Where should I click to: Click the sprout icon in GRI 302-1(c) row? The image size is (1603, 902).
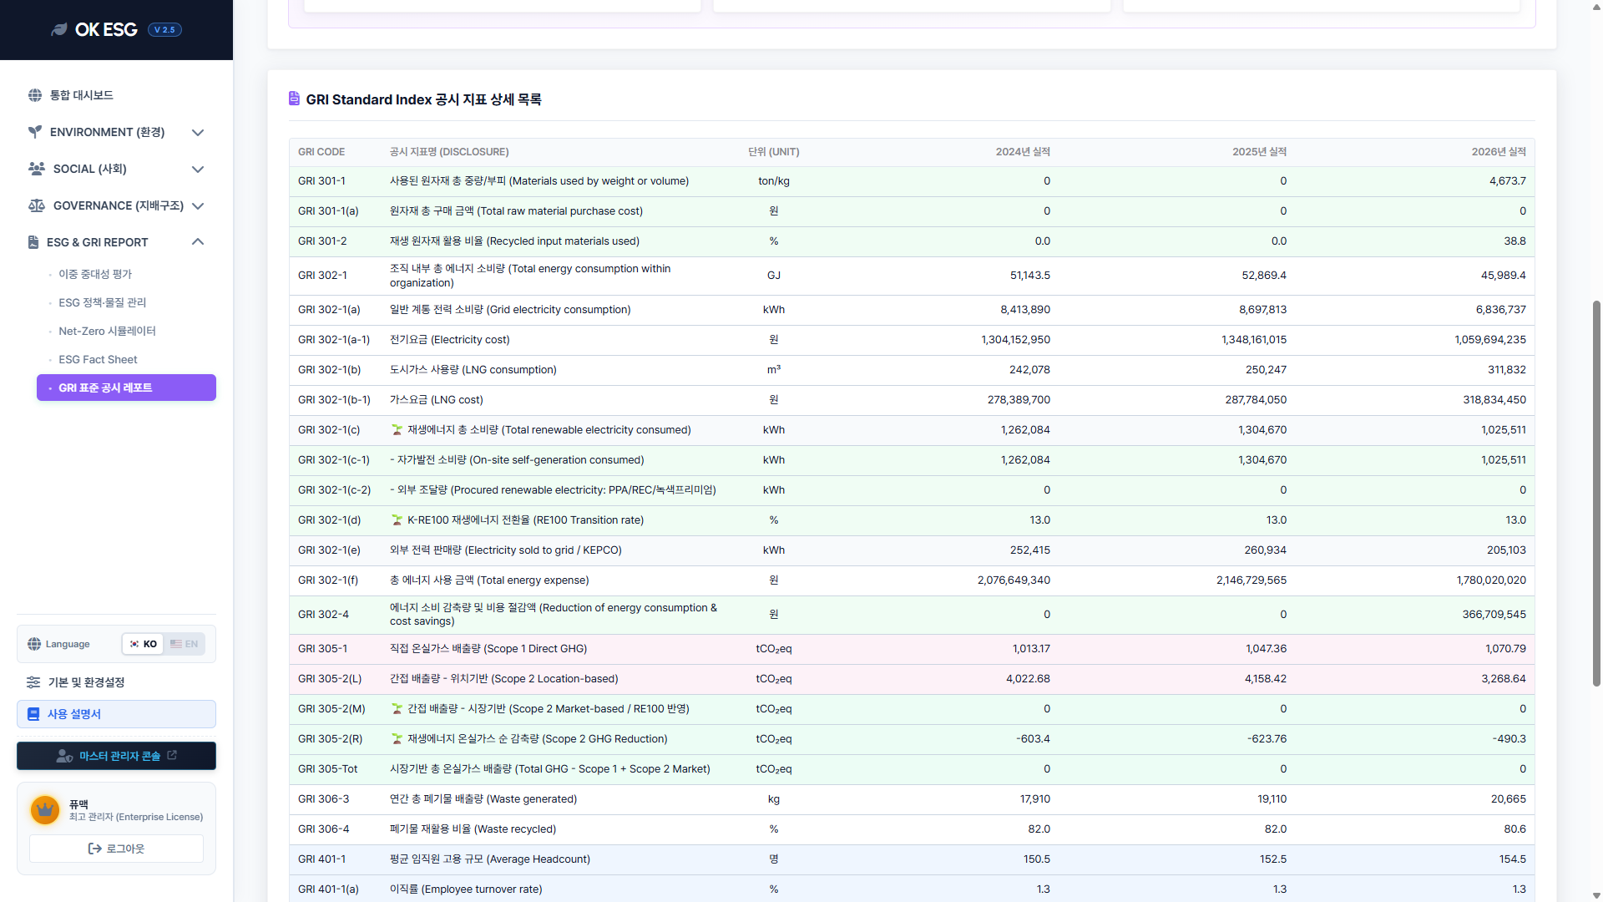click(x=397, y=430)
